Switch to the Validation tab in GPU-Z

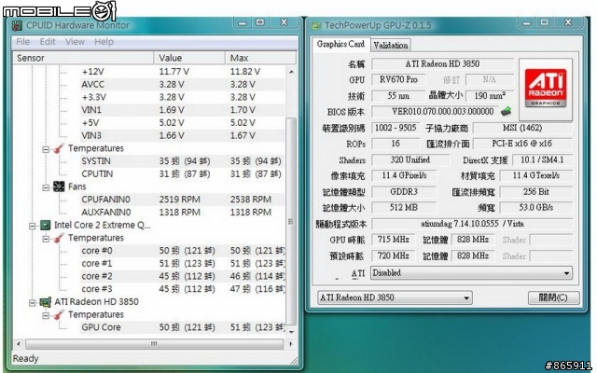pos(391,46)
